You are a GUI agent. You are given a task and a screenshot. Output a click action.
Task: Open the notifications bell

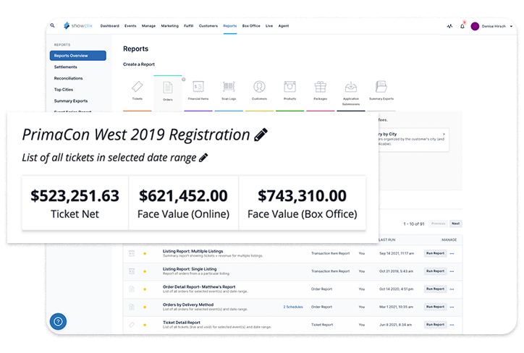(462, 26)
